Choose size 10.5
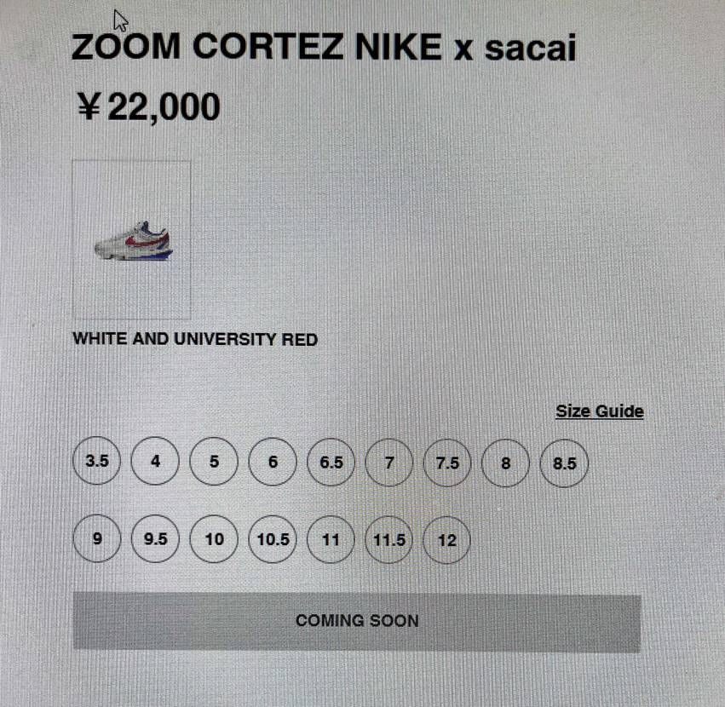725x707 pixels. 273,539
